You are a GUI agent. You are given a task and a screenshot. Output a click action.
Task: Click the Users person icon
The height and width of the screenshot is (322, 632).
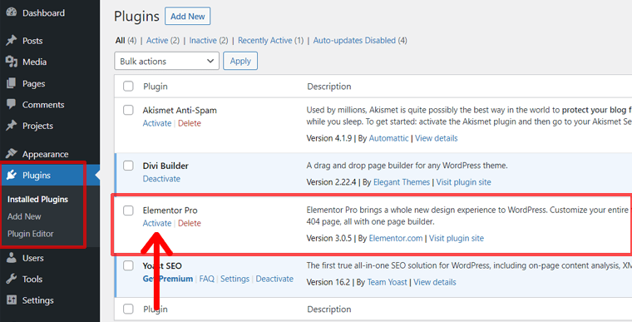click(12, 258)
